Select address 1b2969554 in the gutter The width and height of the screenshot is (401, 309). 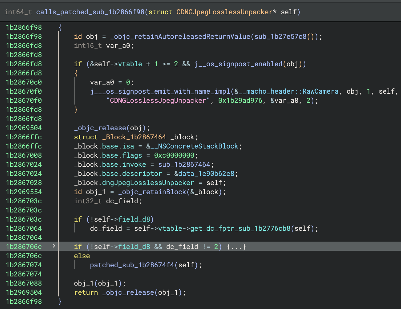(24, 192)
